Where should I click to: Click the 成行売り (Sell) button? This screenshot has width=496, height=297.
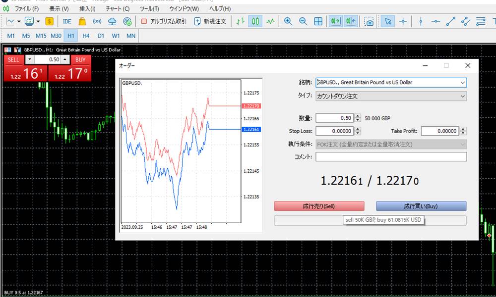(x=319, y=206)
